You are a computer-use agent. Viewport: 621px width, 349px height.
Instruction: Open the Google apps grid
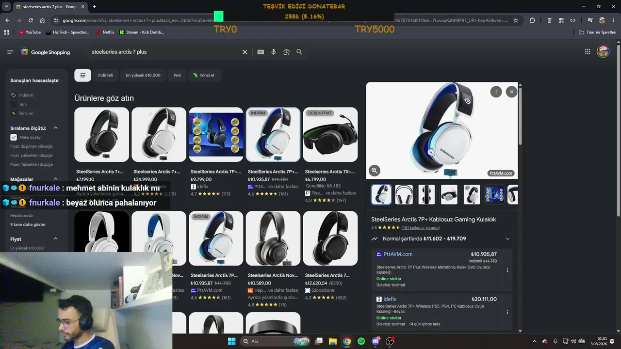[x=588, y=51]
